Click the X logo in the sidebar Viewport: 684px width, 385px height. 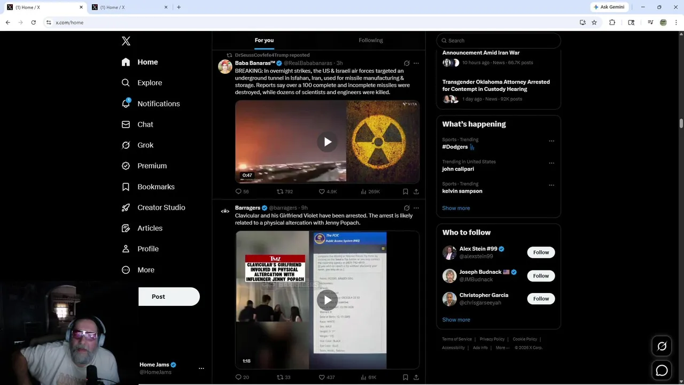126,41
